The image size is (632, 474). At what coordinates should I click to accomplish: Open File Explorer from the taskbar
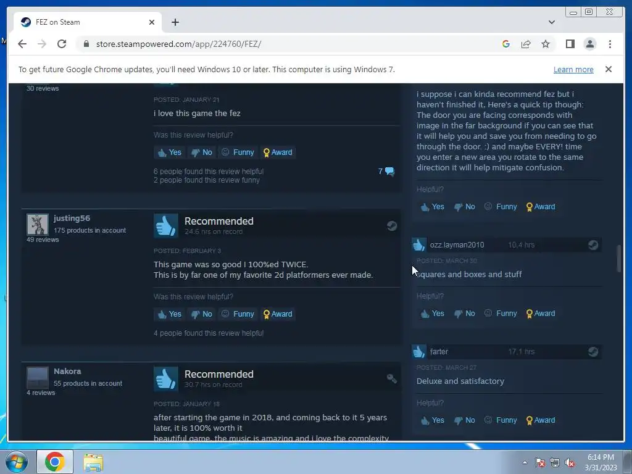pos(93,462)
